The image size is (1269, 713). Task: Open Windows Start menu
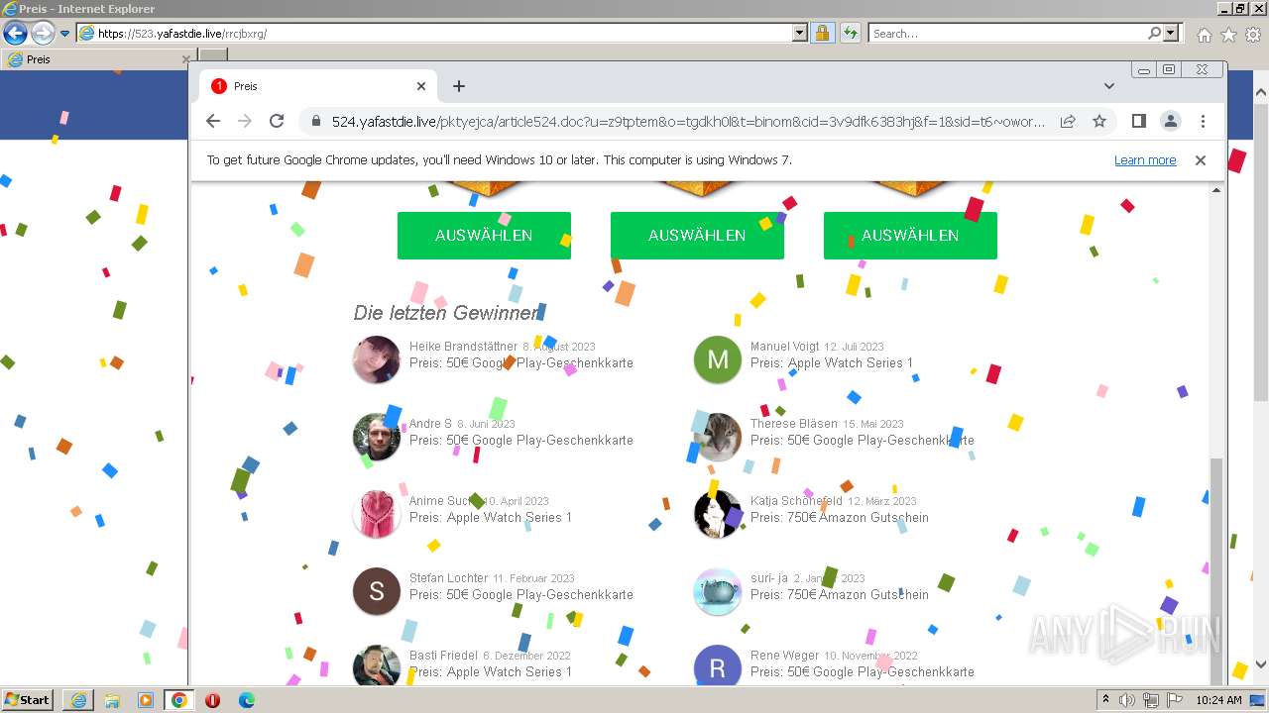(28, 699)
